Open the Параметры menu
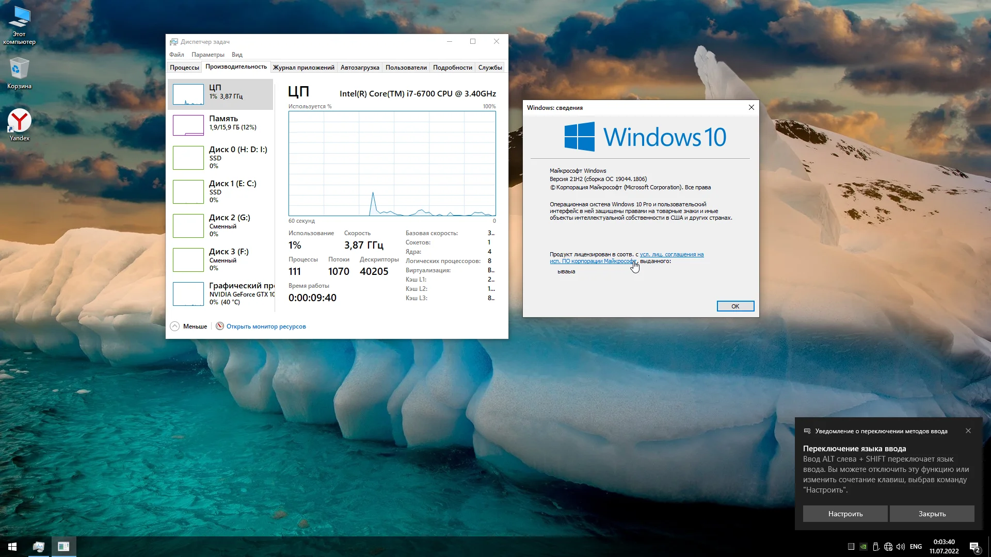 point(207,55)
